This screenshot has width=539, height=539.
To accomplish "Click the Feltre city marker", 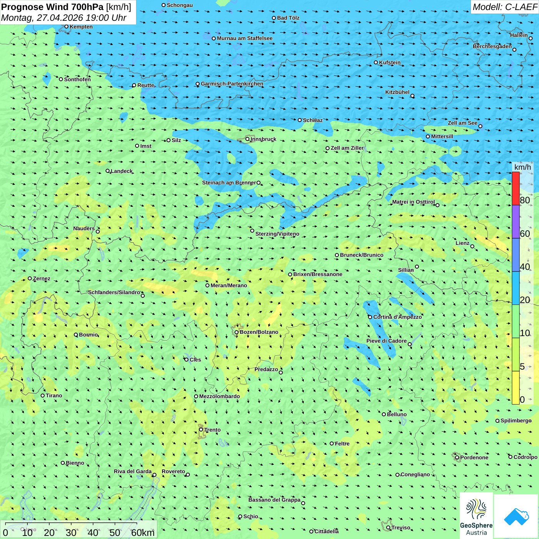I will tap(331, 444).
